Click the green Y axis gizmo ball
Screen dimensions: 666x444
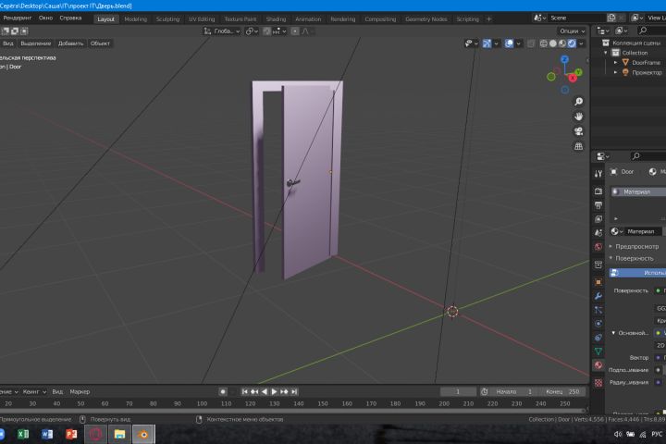point(578,72)
